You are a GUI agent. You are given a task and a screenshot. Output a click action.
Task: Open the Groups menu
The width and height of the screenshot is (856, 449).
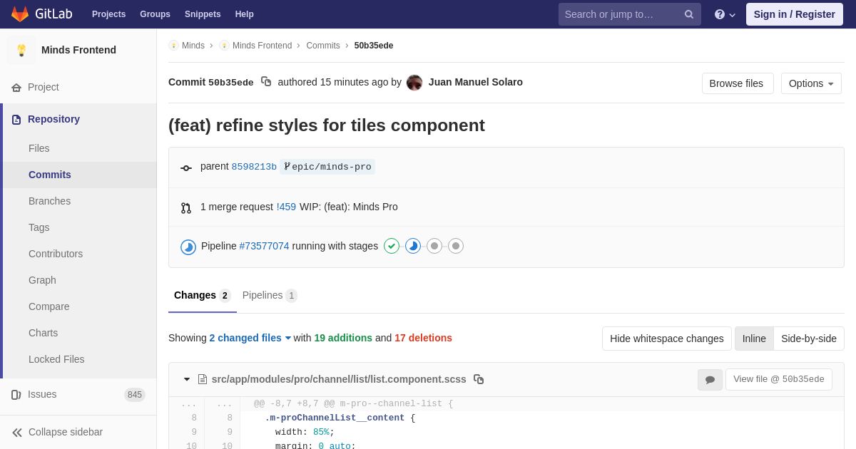coord(155,14)
